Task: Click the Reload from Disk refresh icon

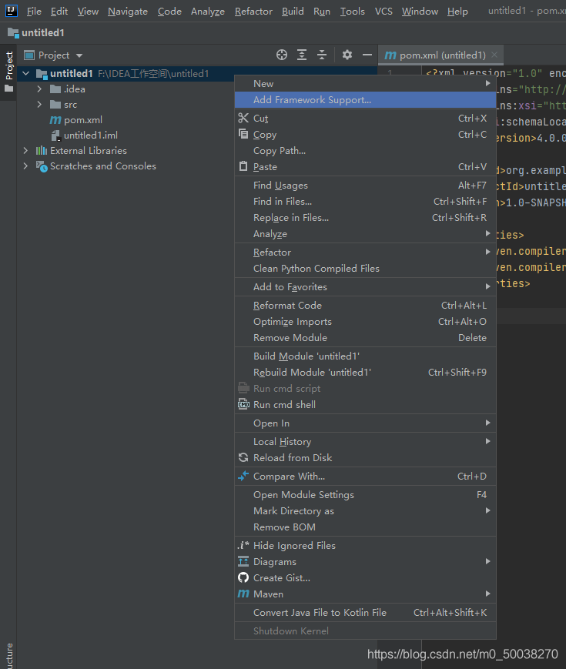Action: (243, 458)
